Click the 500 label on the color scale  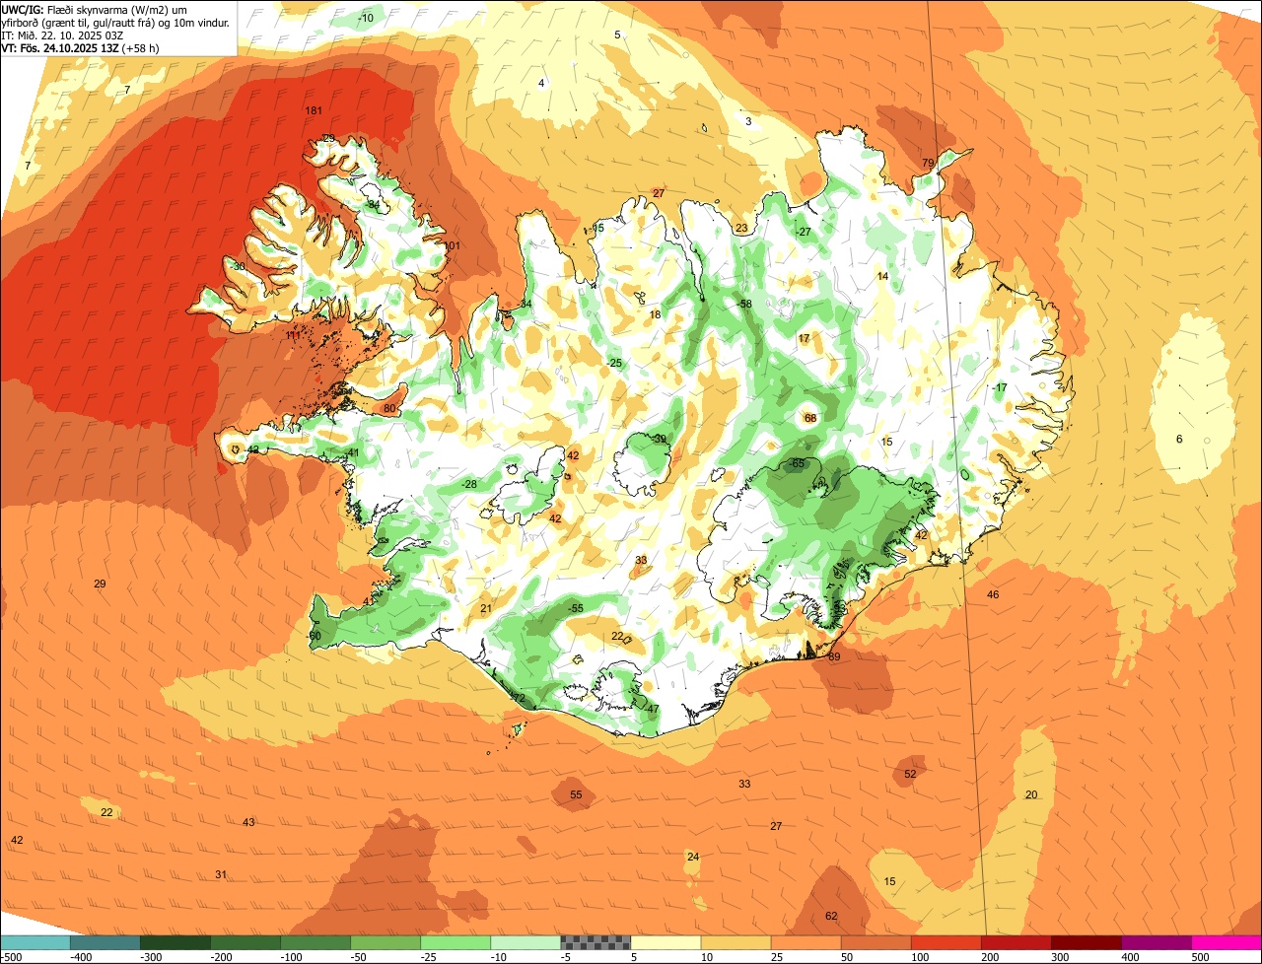1201,956
